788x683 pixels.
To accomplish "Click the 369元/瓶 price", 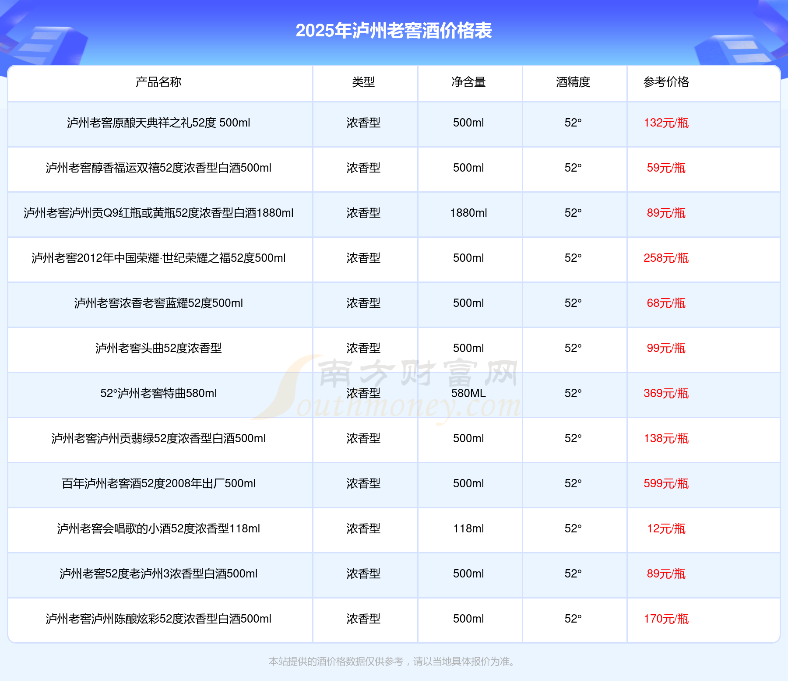I will click(x=666, y=393).
